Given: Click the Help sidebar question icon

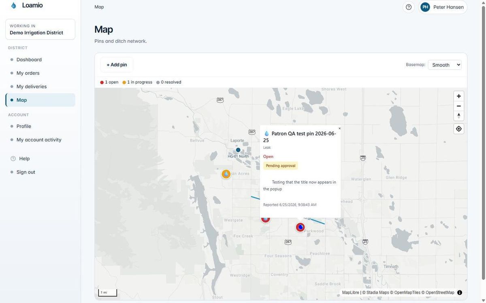Looking at the screenshot, I should 13,159.
